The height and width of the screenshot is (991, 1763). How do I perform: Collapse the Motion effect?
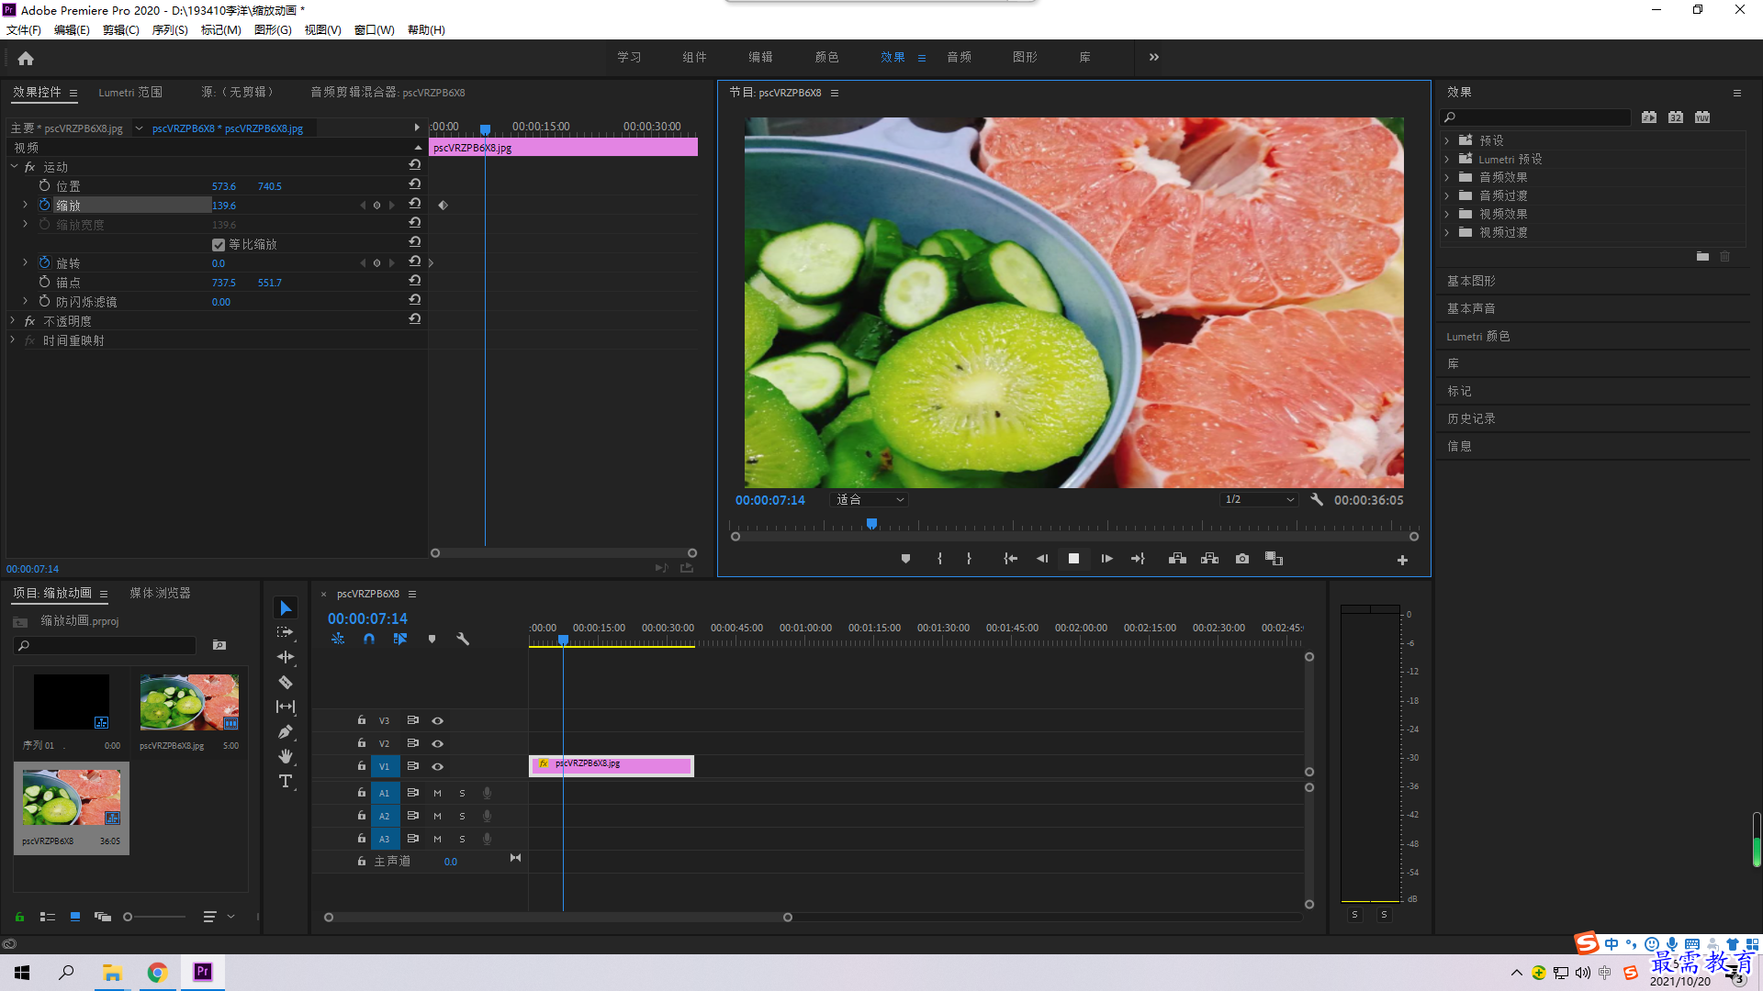14,166
